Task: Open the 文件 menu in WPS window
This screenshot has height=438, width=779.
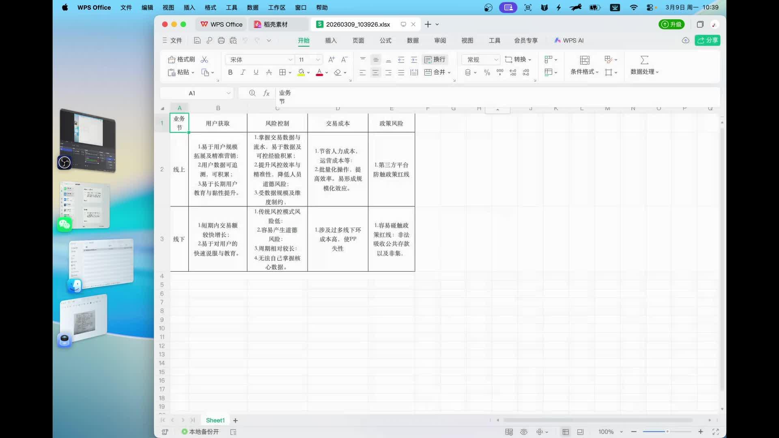Action: pos(172,41)
